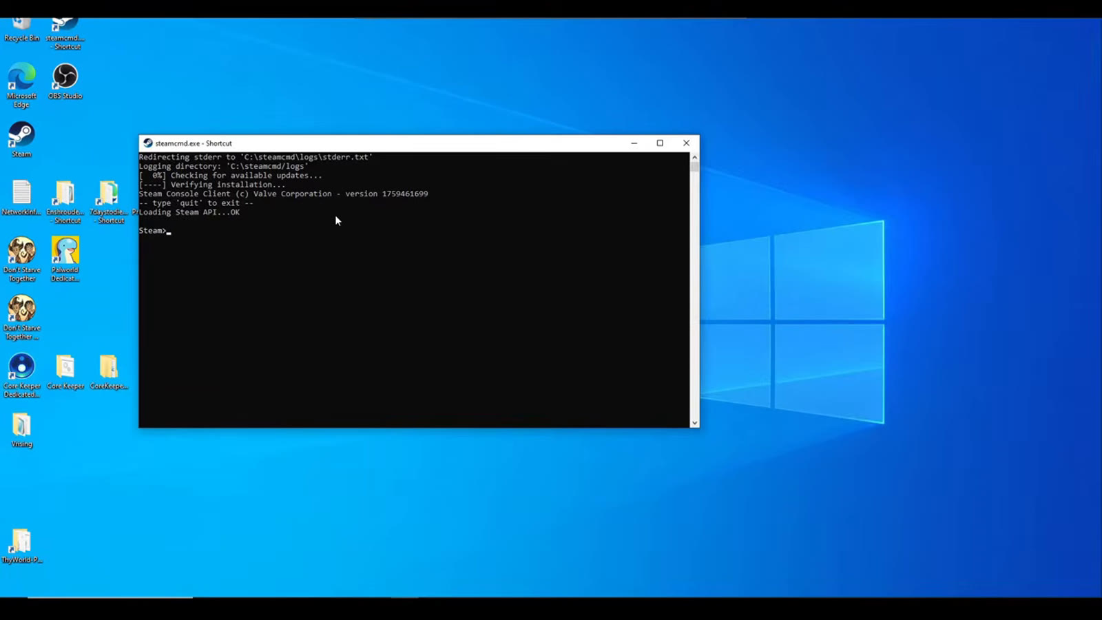Select the Palworld Dedicated server icon
The image size is (1102, 620).
tap(65, 260)
